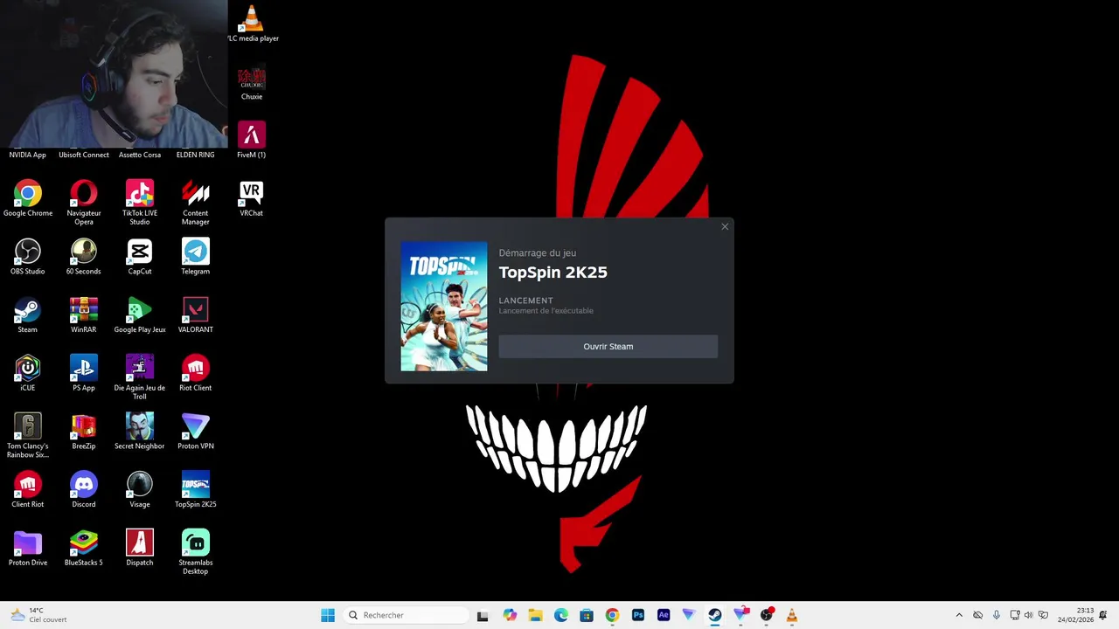Select the Proton VPN desktop icon

pyautogui.click(x=196, y=432)
